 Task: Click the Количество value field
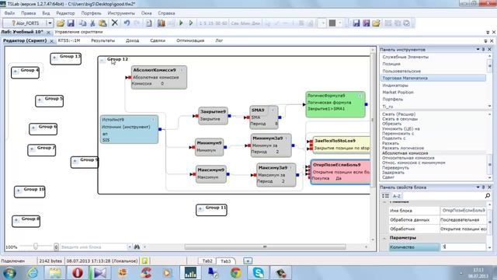click(464, 247)
